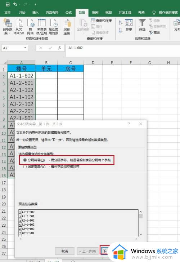
Task: Select Fixed width (固定宽度) radio option
Action: pos(25,166)
